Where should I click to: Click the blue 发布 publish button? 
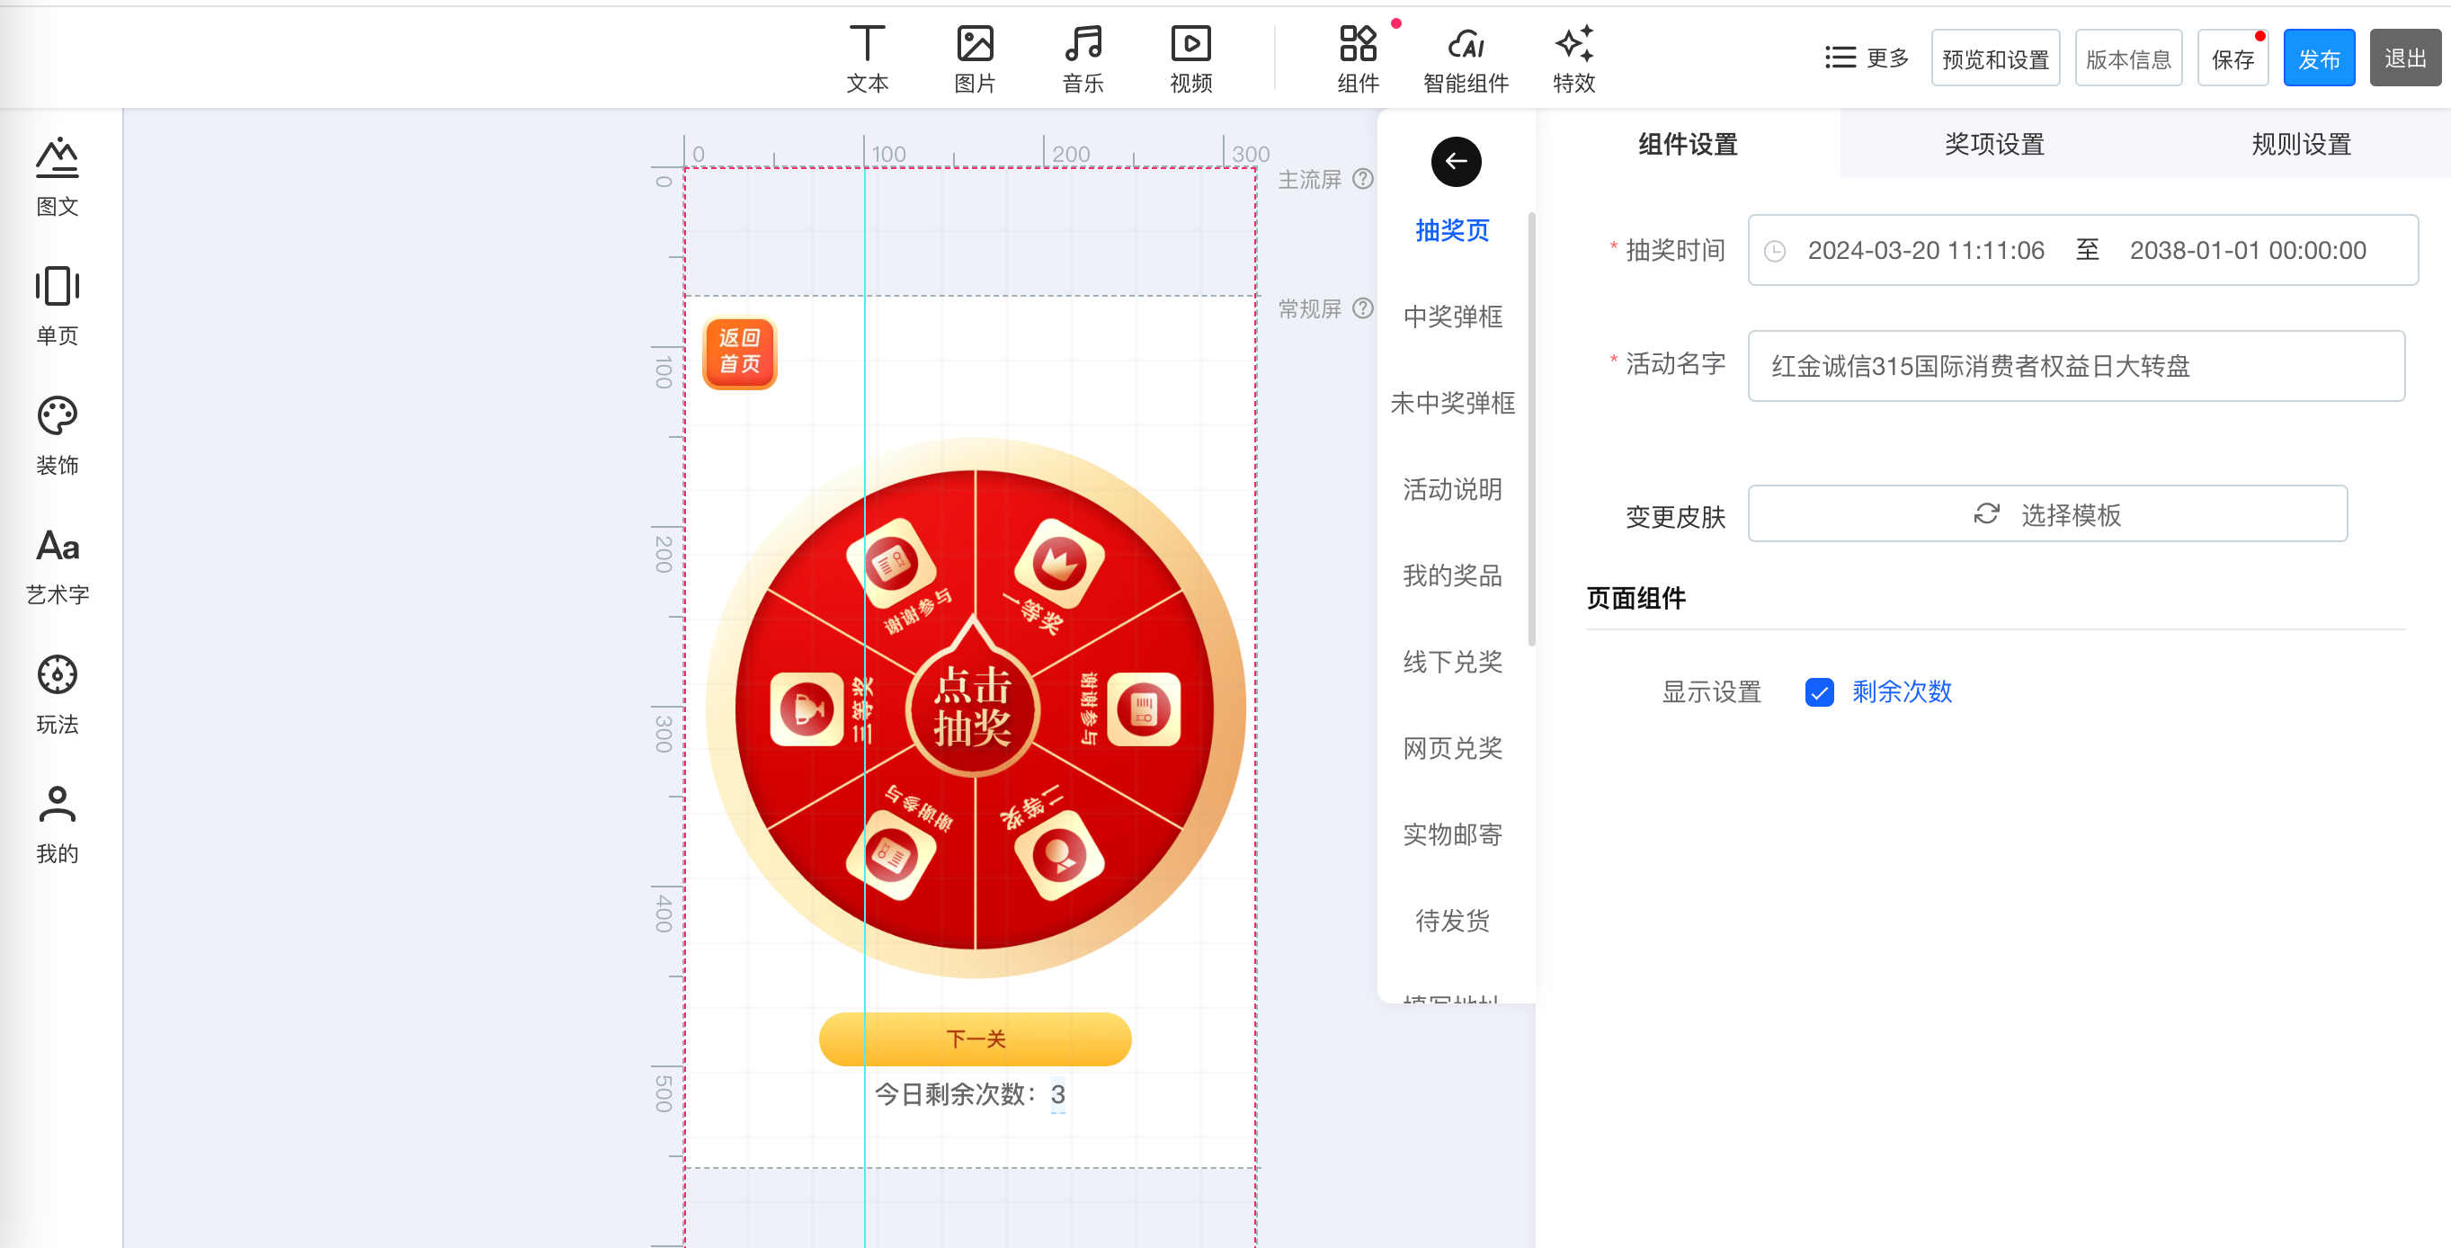pos(2319,58)
